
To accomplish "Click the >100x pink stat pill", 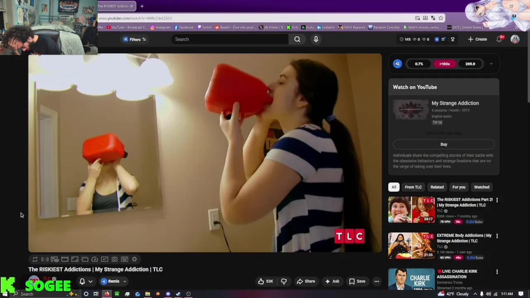I will [444, 64].
